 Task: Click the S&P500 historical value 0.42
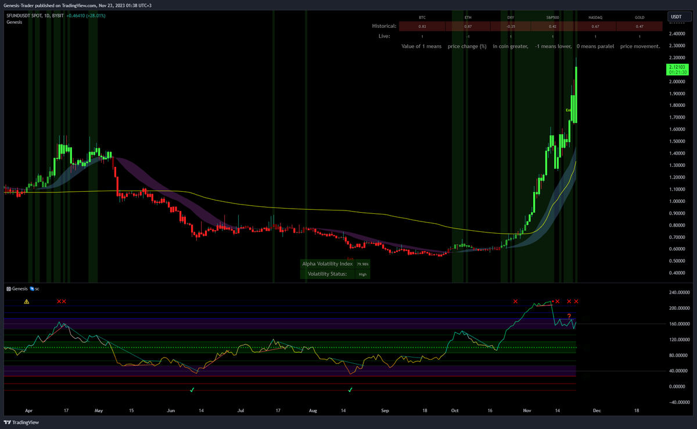point(552,27)
